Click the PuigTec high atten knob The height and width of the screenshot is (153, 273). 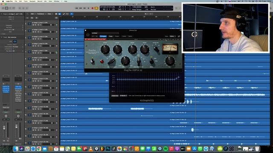pos(145,49)
